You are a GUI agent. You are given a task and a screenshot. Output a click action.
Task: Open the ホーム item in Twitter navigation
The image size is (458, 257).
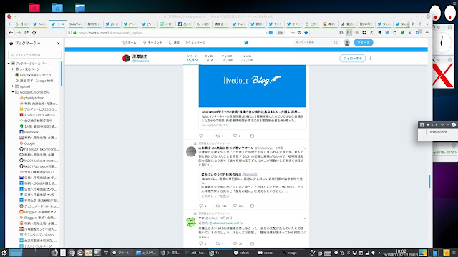[x=130, y=43]
